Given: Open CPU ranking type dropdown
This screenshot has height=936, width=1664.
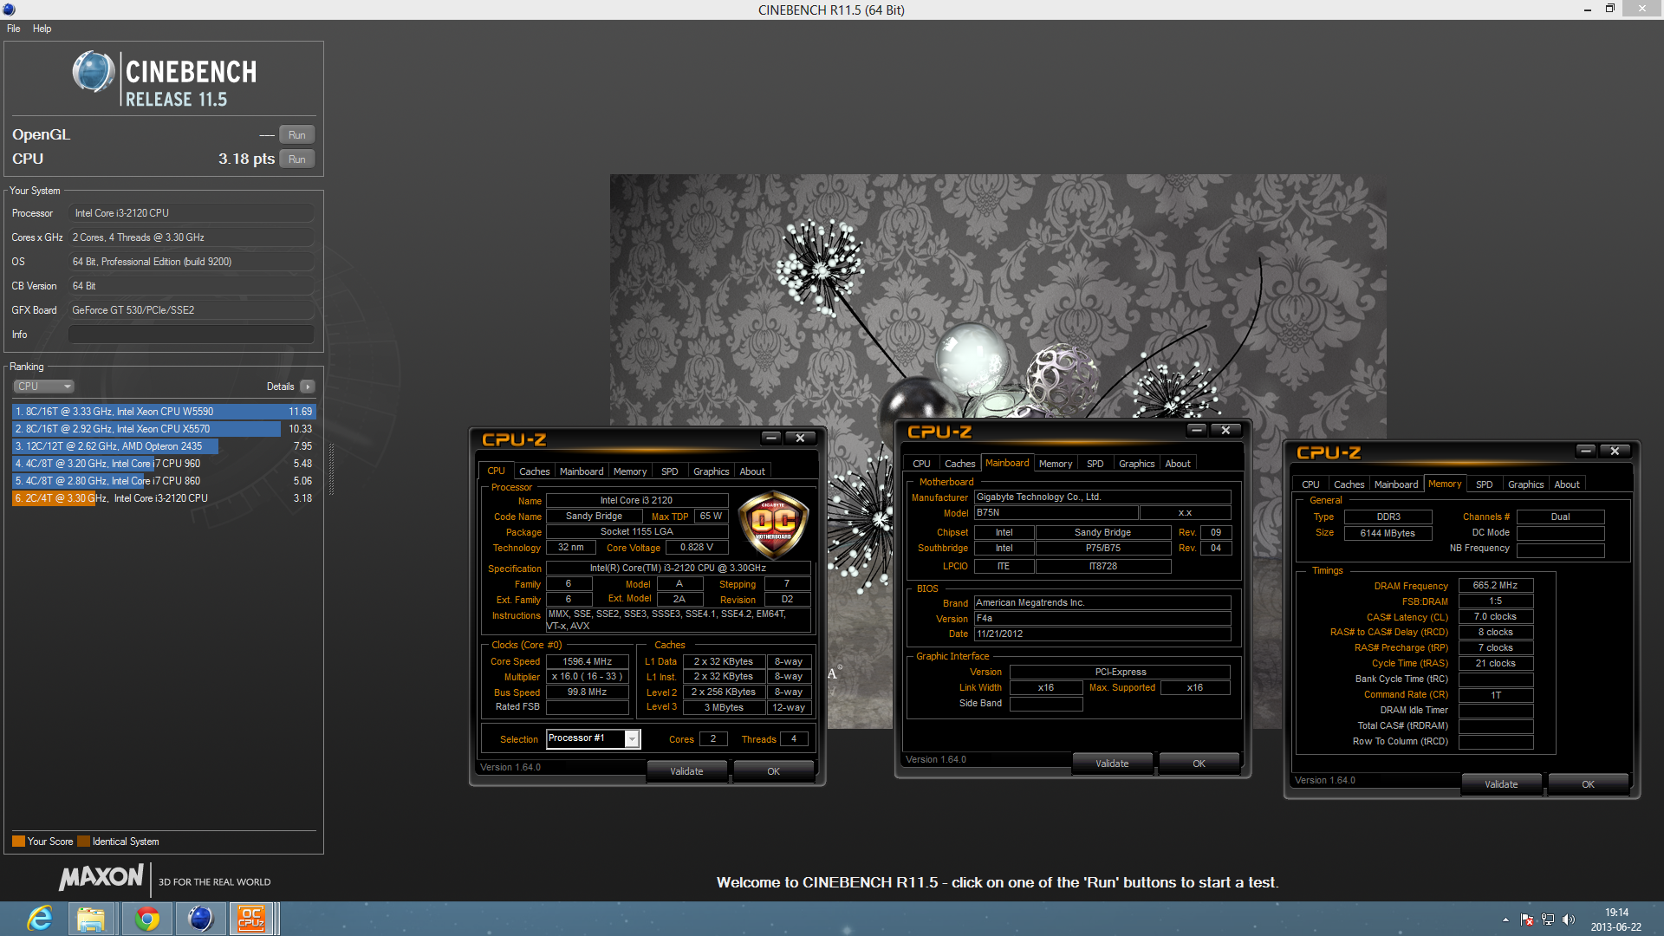Looking at the screenshot, I should 43,387.
